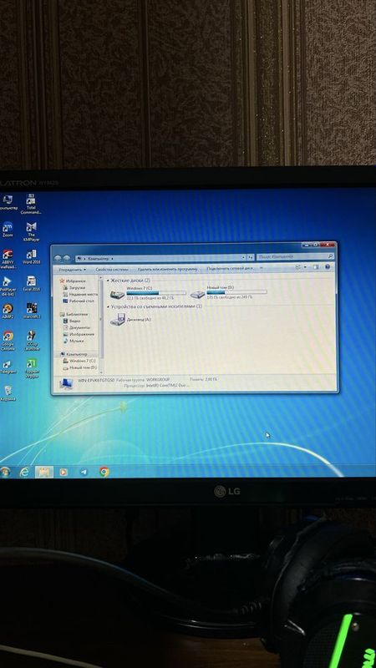Open the Упорядочить dropdown menu
Screen dimensions: 376x668
pos(72,270)
